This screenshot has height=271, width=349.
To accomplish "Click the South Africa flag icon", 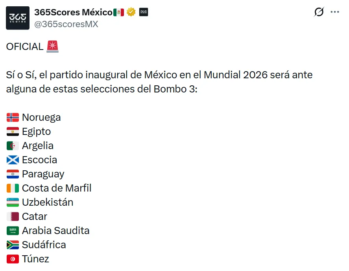I will pos(13,245).
